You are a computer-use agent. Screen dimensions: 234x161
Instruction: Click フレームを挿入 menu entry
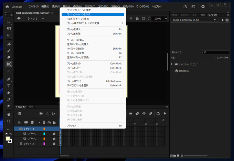click(74, 30)
